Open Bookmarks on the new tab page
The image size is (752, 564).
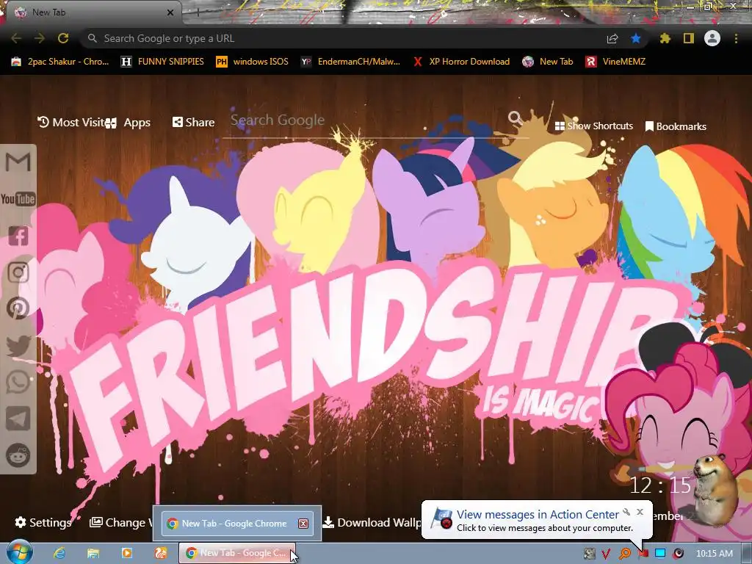[676, 126]
